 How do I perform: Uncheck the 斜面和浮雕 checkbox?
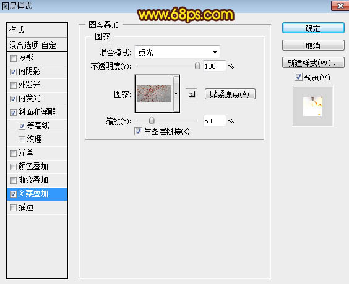pos(13,112)
